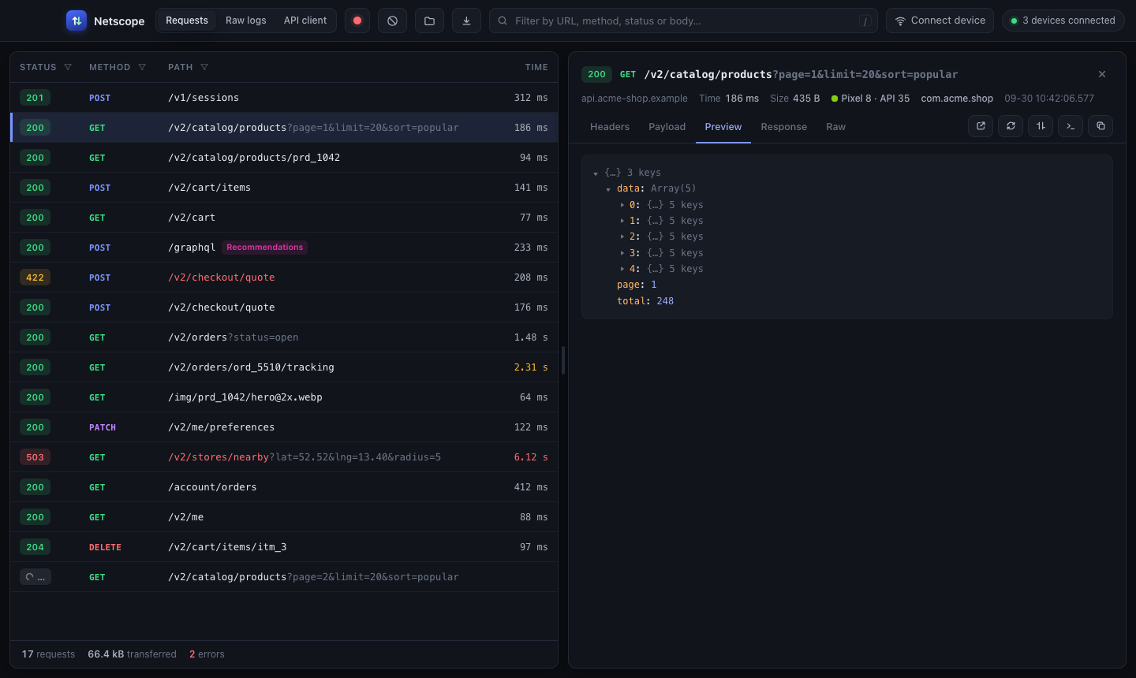The width and height of the screenshot is (1136, 678).
Task: Open the Path column filter
Action: click(204, 67)
